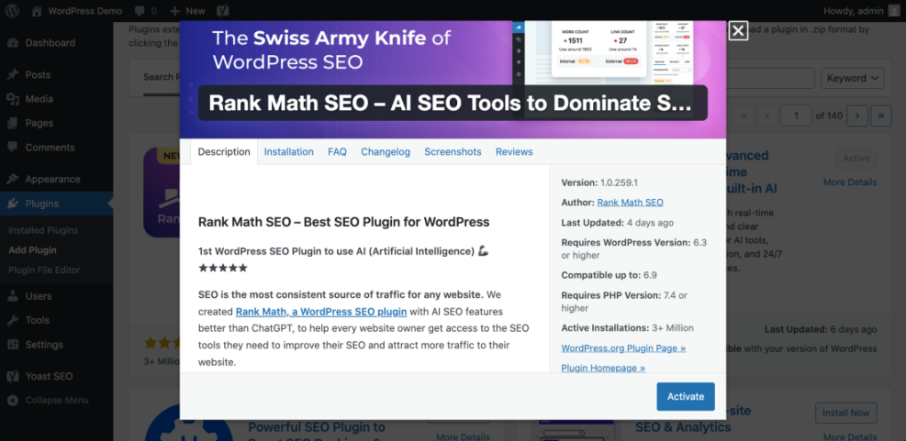Click the WordPress logo in admin bar

(12, 10)
